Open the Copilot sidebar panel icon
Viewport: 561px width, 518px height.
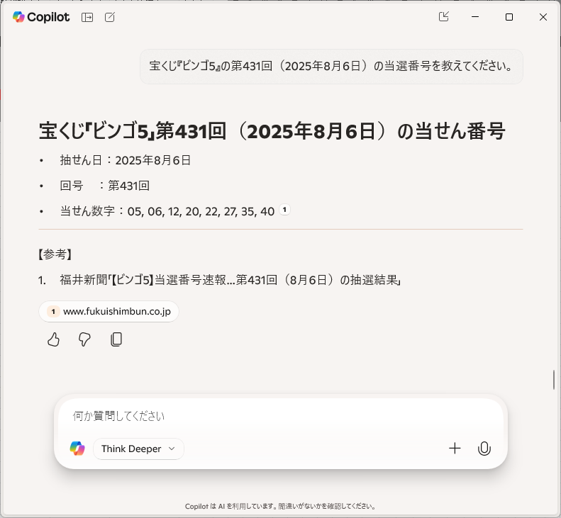point(87,17)
